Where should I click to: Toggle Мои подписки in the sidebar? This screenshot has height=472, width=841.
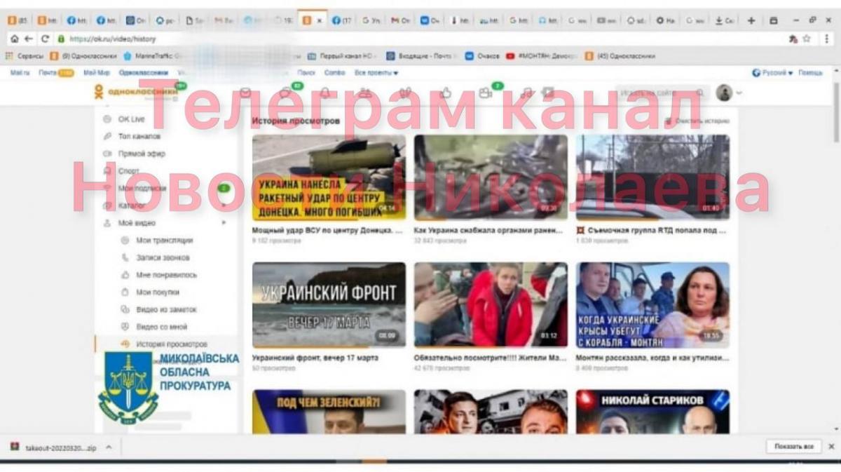(x=143, y=188)
